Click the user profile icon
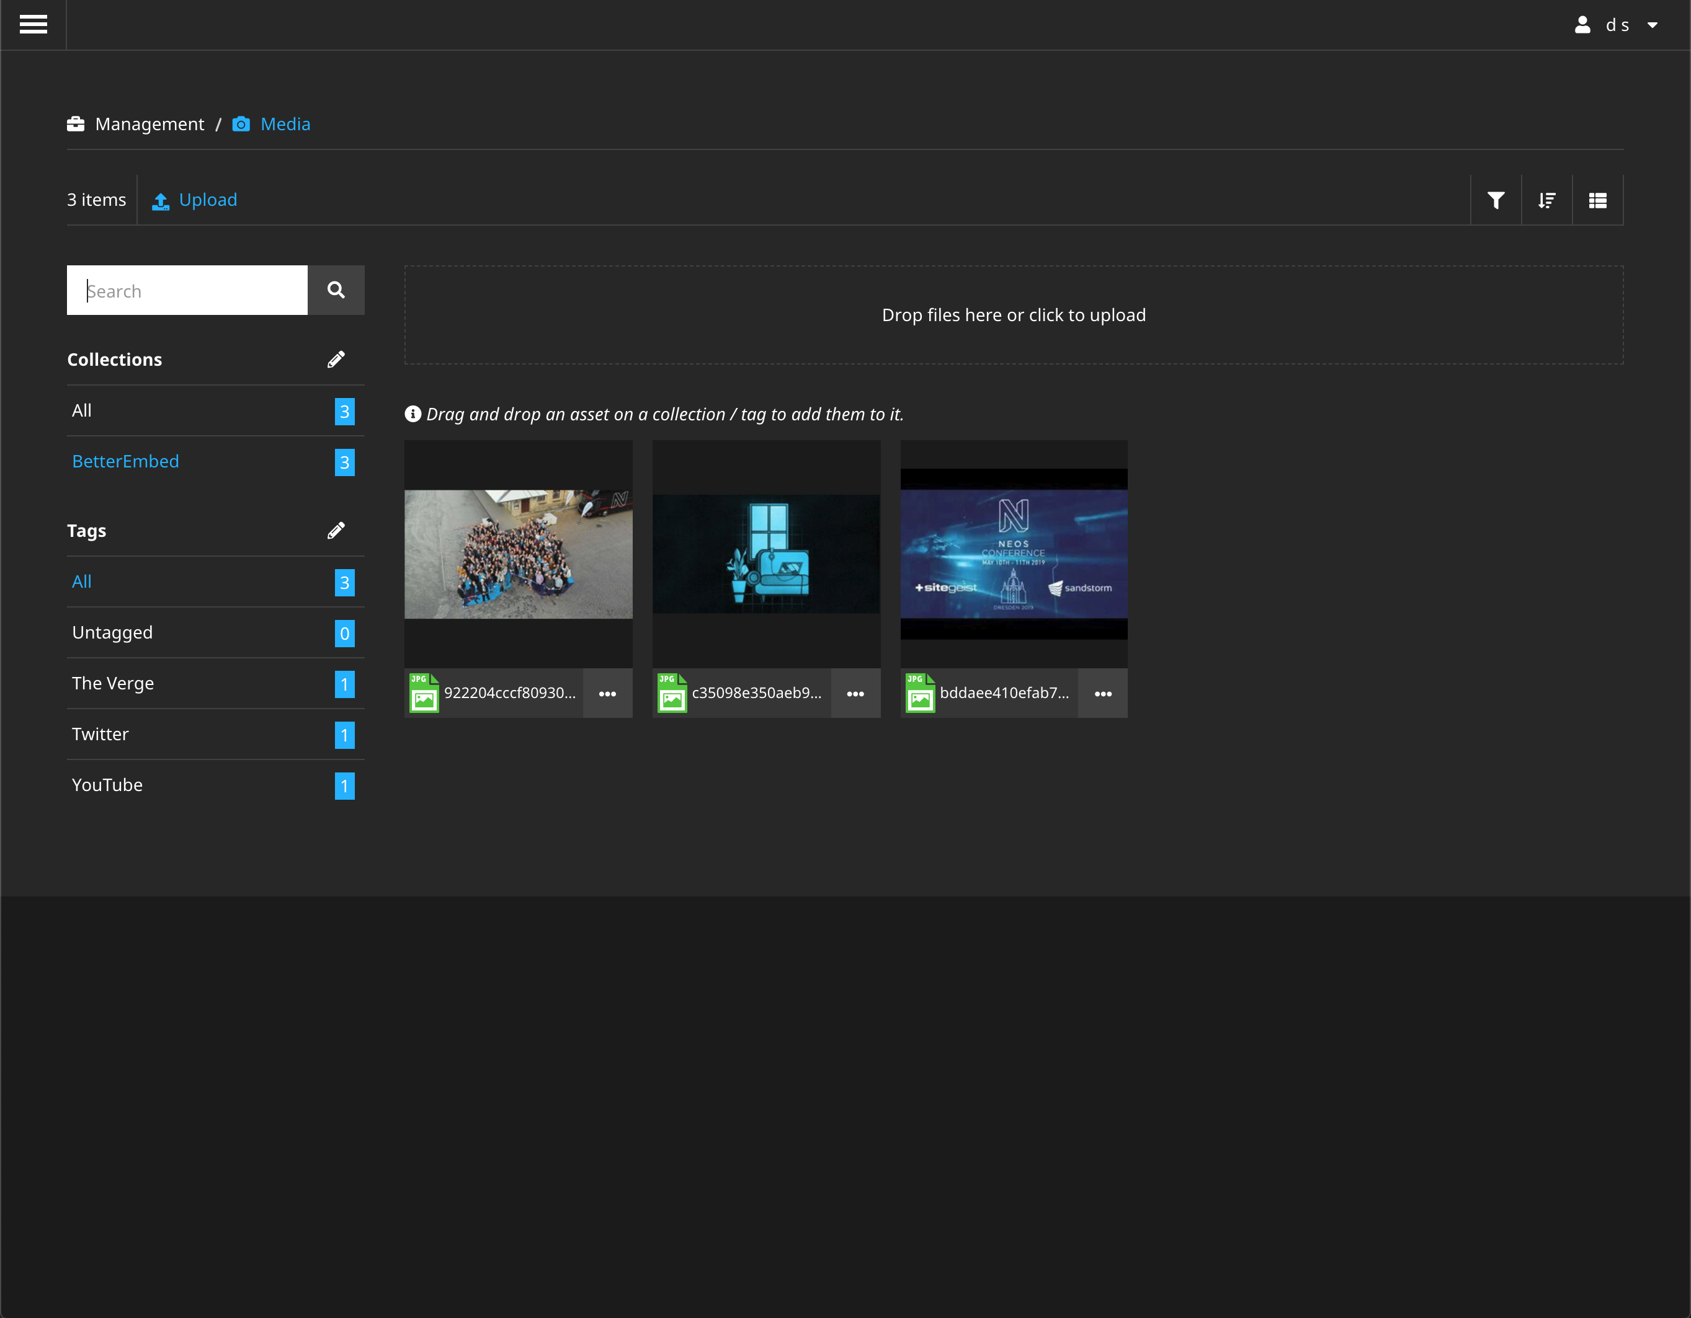Screen dimensions: 1691x1318 pyautogui.click(x=1582, y=25)
